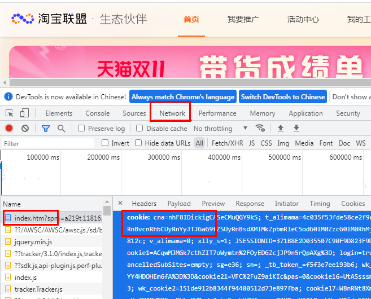371x299 pixels.
Task: Click the Taobao Alliance logo
Action: click(x=49, y=19)
